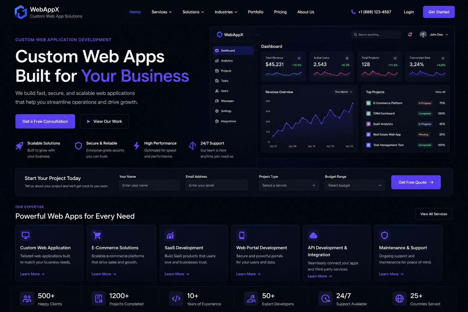This screenshot has width=468, height=312.
Task: Click the Integrations sidebar icon
Action: (217, 121)
